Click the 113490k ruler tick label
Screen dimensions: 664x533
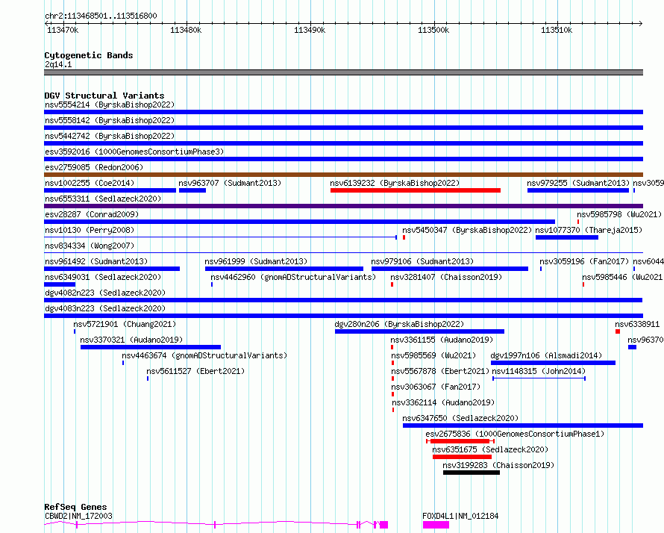pyautogui.click(x=310, y=30)
